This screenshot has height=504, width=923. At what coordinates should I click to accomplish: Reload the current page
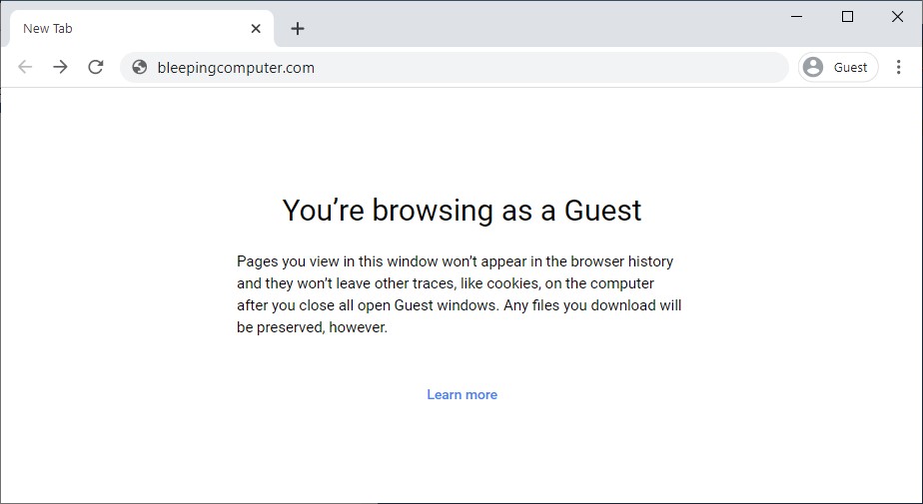click(x=96, y=67)
